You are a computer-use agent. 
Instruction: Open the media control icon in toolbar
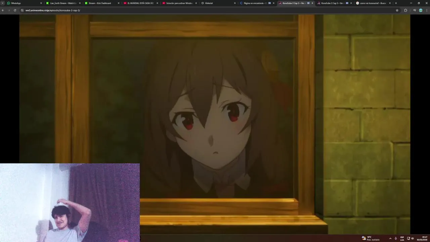tap(415, 10)
